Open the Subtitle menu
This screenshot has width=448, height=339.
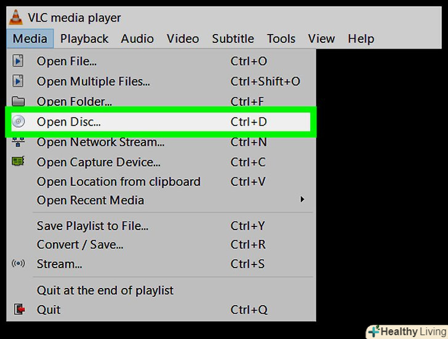pyautogui.click(x=233, y=39)
